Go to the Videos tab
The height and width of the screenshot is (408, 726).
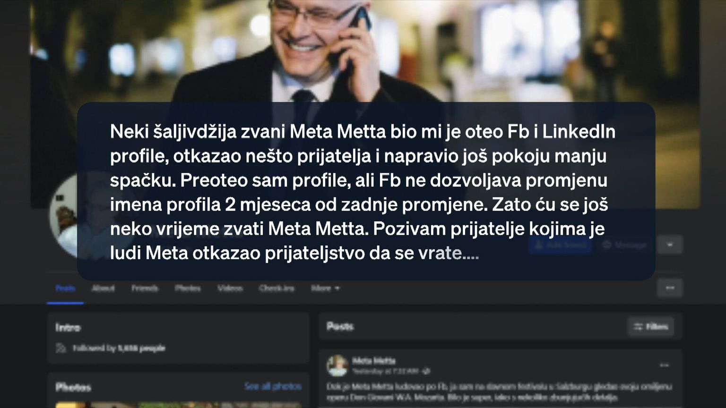(230, 288)
